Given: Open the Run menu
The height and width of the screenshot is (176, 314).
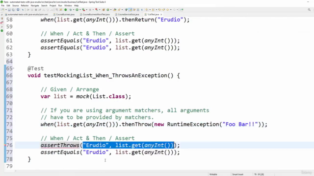Looking at the screenshot, I should 60,5.
